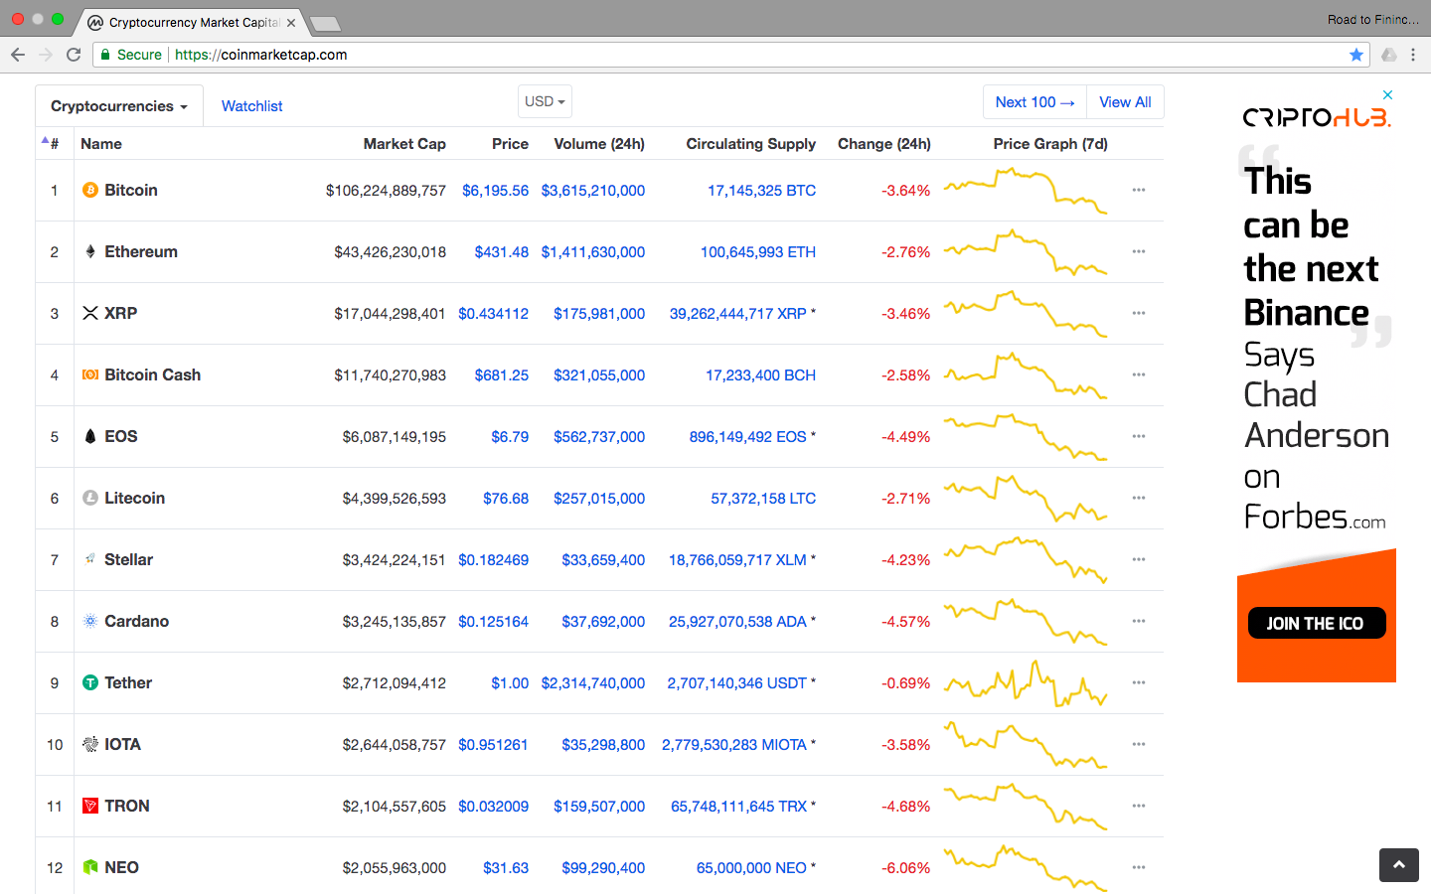Sort by the # rank column

55,144
